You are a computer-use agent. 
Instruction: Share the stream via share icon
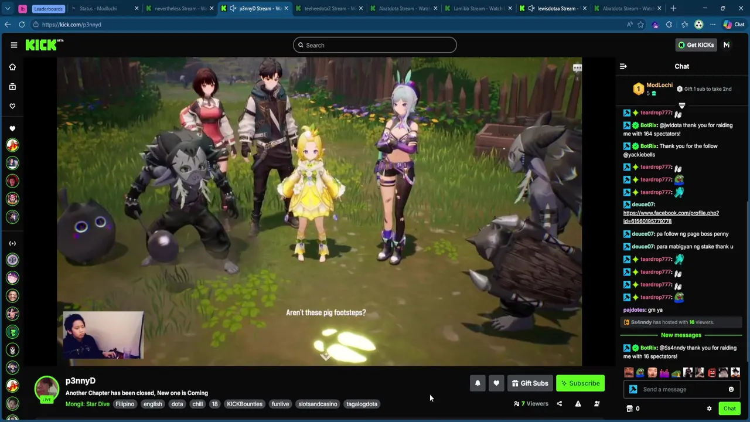(559, 404)
